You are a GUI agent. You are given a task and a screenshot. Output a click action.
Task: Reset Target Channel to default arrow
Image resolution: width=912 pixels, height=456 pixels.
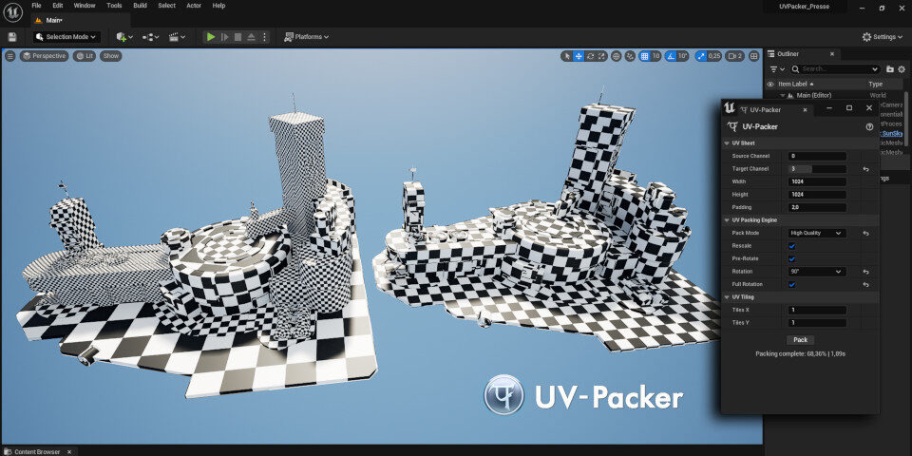[x=866, y=169]
